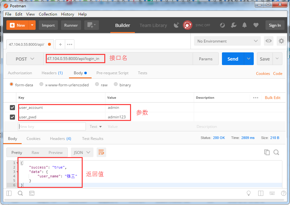Screen dimensions: 290x205
Task: Switch to request Headers (1) tab
Action: point(52,73)
